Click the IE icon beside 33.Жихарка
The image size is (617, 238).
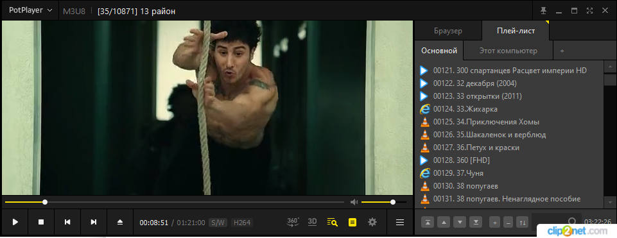point(424,109)
